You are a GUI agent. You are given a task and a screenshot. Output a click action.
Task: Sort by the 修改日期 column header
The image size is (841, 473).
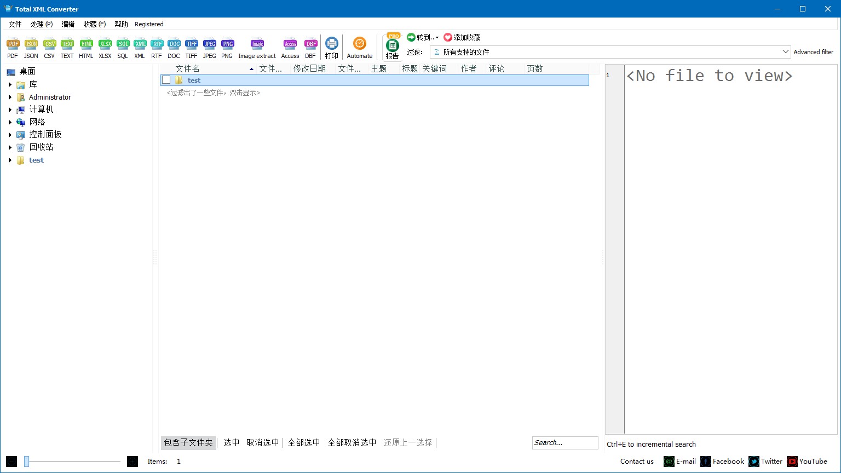(309, 68)
